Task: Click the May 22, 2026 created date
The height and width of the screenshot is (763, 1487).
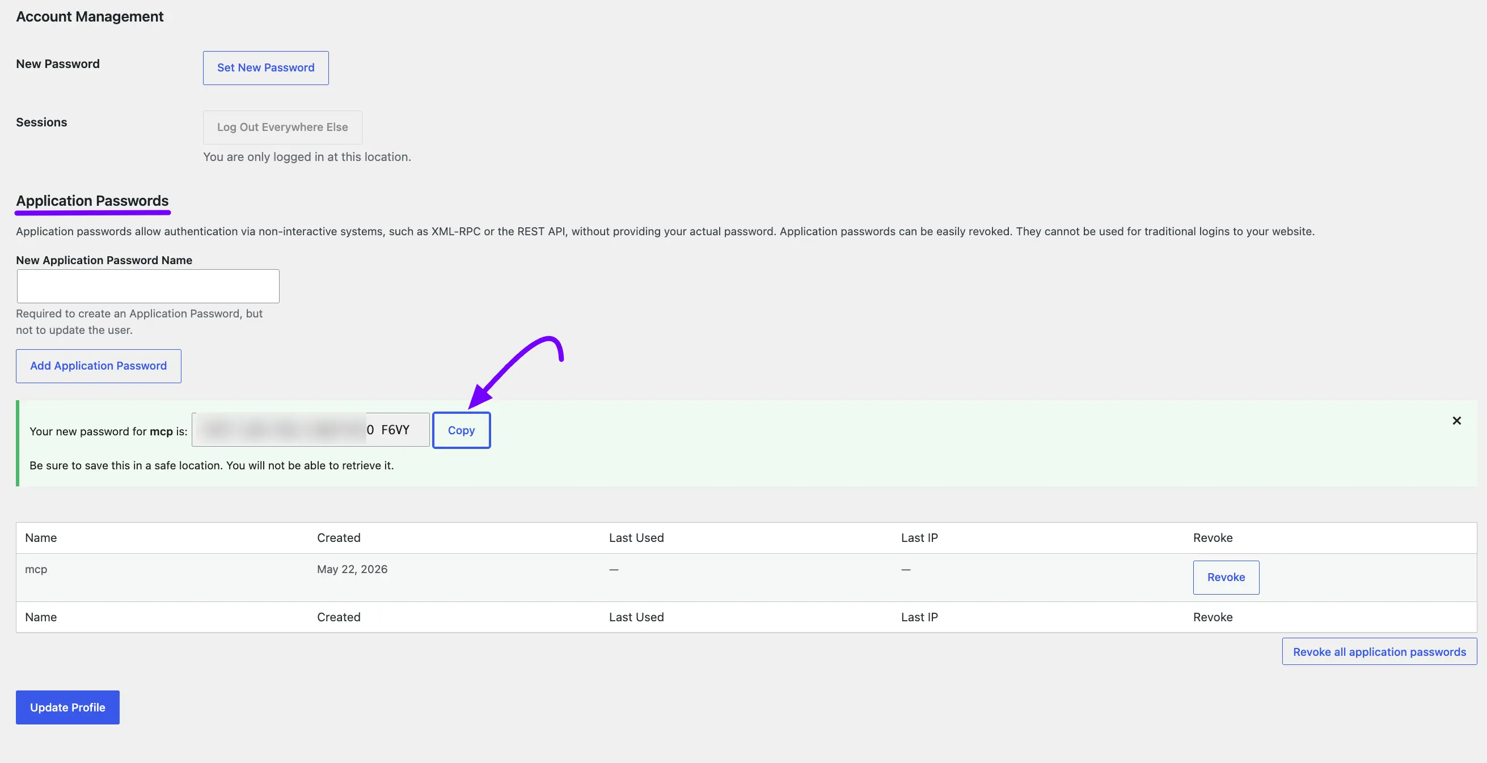Action: click(x=352, y=569)
